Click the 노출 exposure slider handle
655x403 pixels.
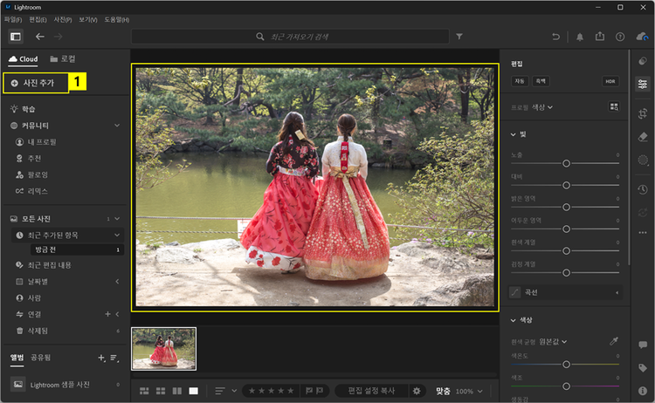566,163
